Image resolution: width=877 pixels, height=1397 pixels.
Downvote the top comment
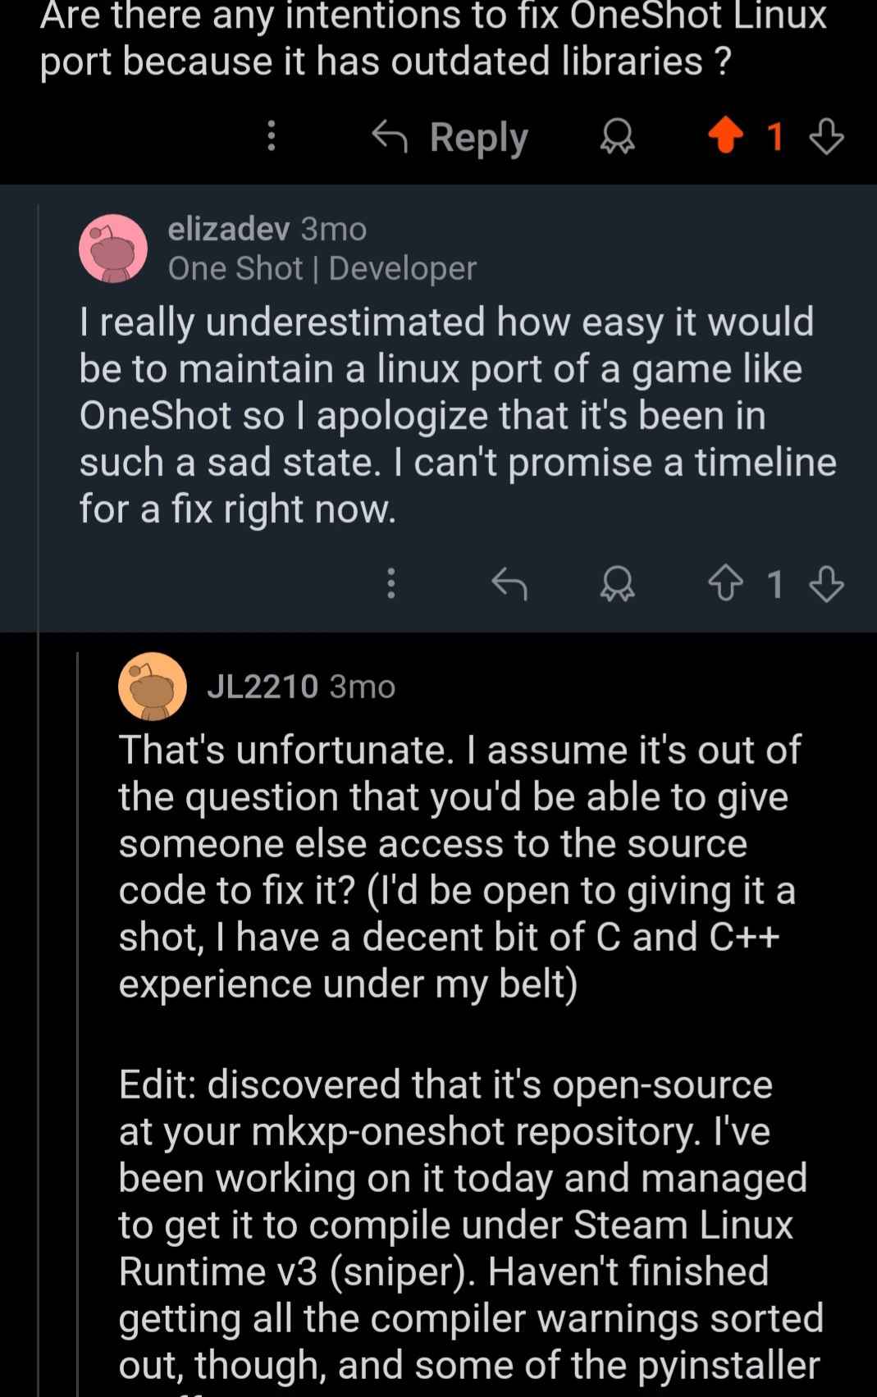coord(826,136)
